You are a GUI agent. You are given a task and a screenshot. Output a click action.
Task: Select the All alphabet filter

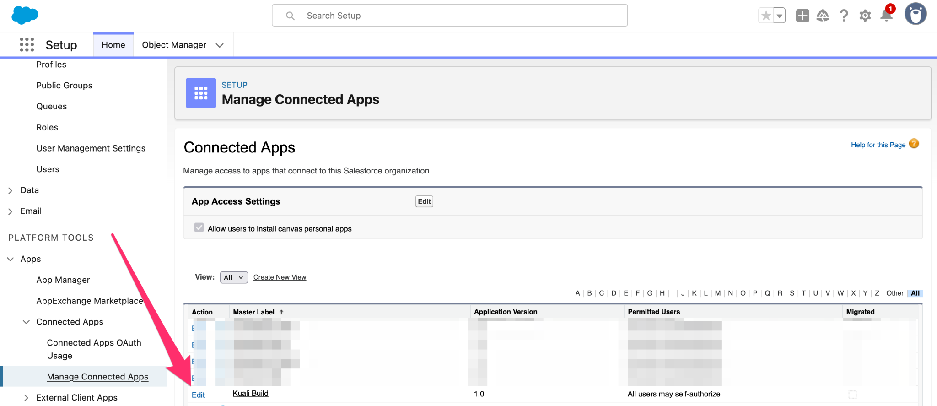915,293
